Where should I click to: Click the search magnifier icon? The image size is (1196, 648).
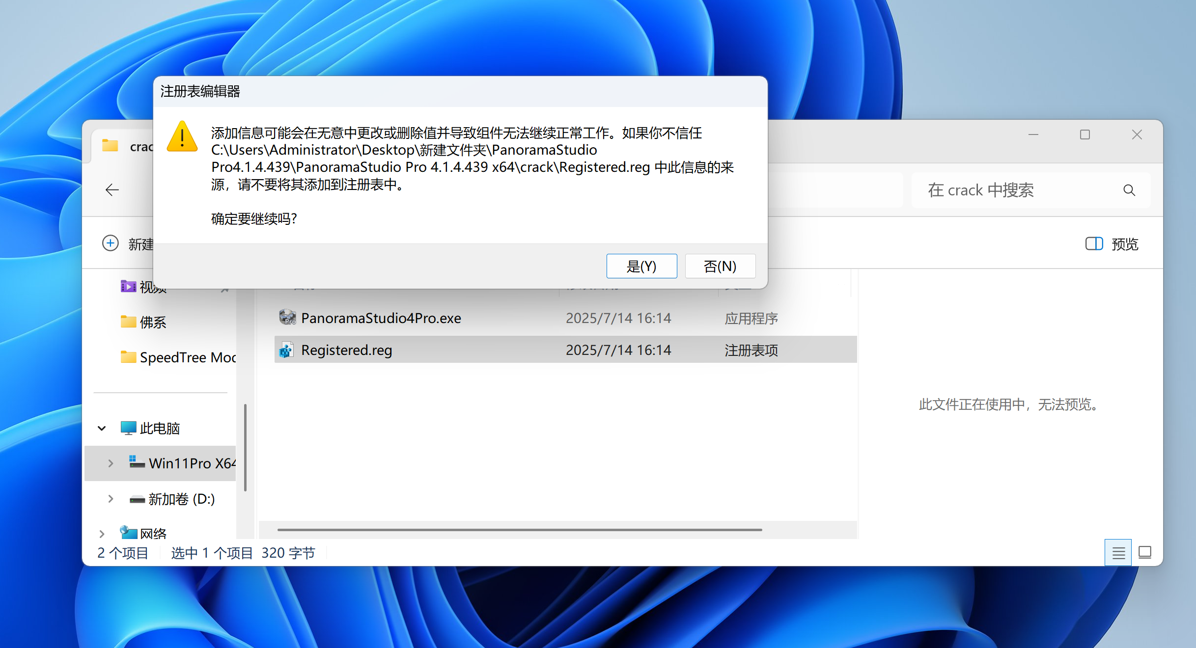click(x=1129, y=190)
